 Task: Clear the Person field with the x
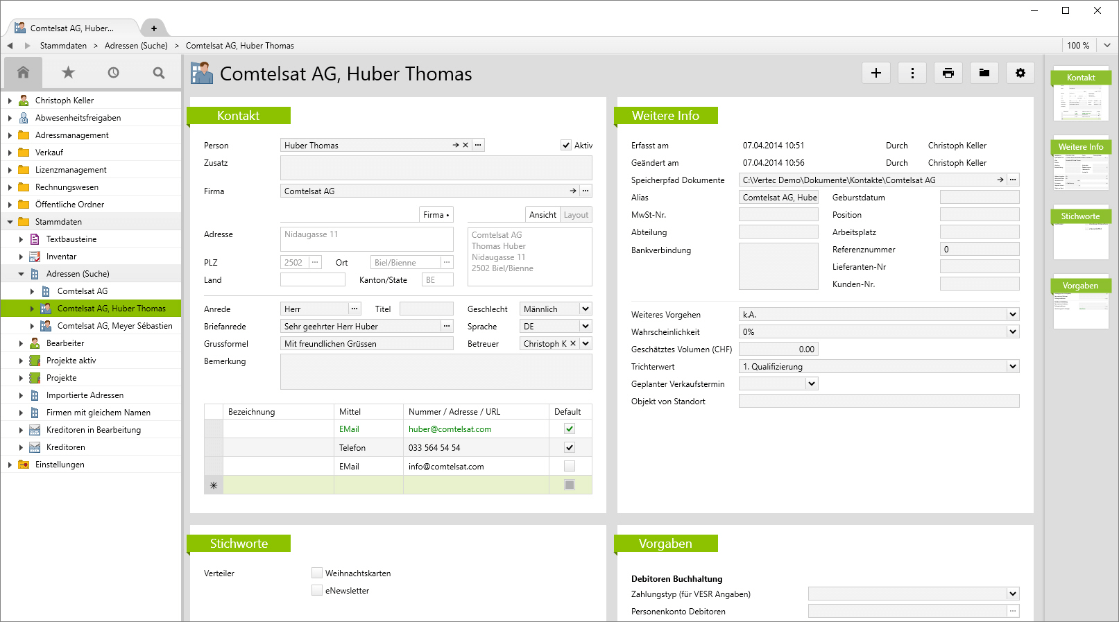pyautogui.click(x=465, y=146)
